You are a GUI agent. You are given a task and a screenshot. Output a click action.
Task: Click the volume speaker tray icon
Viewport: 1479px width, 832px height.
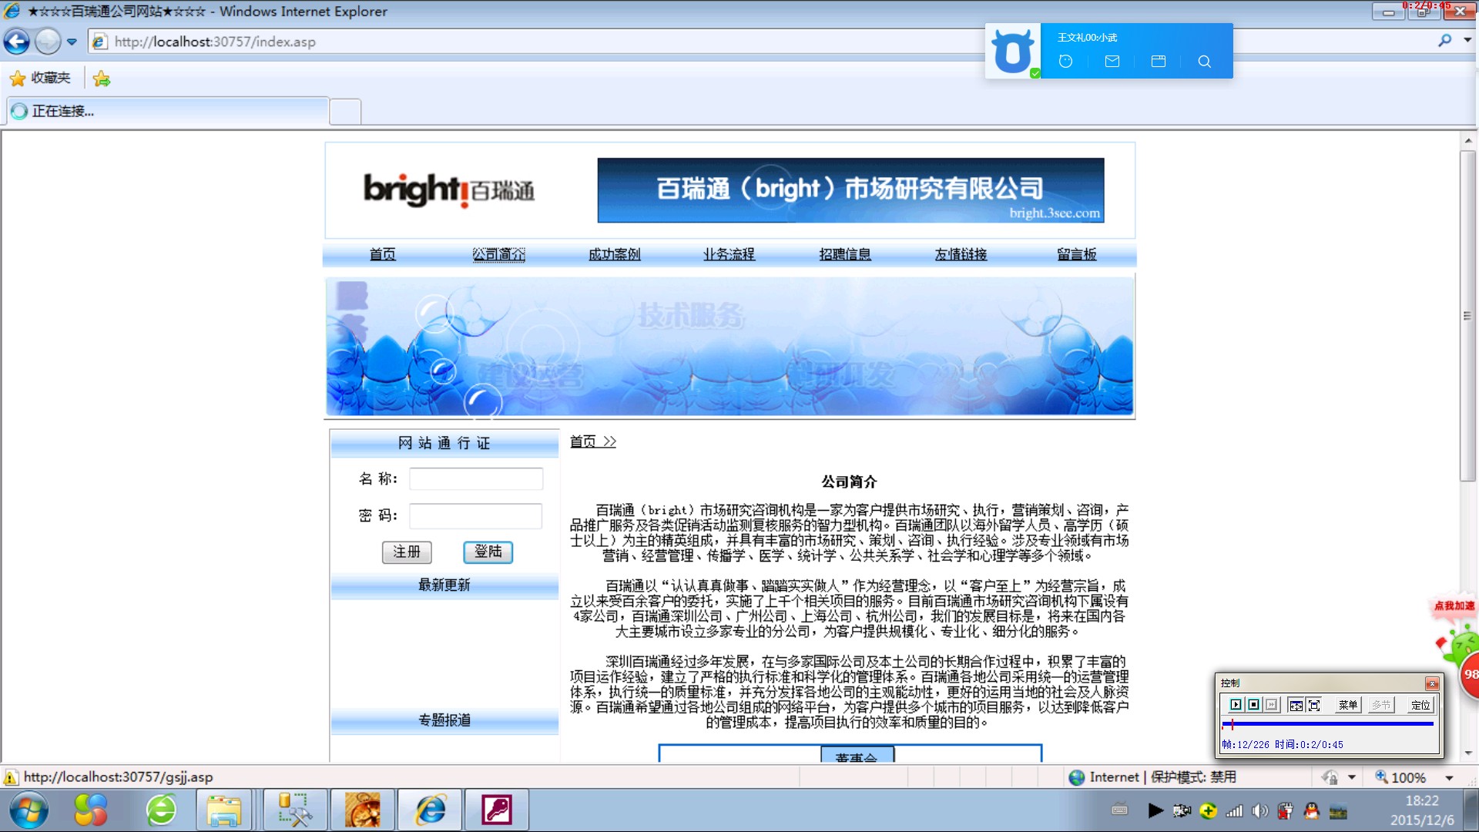coord(1260,810)
